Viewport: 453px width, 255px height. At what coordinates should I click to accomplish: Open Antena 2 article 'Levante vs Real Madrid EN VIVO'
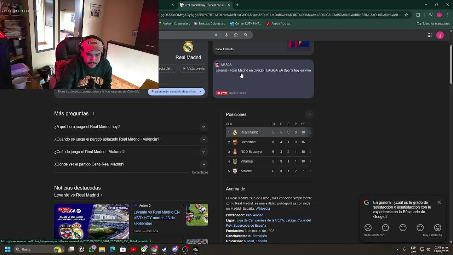coord(156,218)
